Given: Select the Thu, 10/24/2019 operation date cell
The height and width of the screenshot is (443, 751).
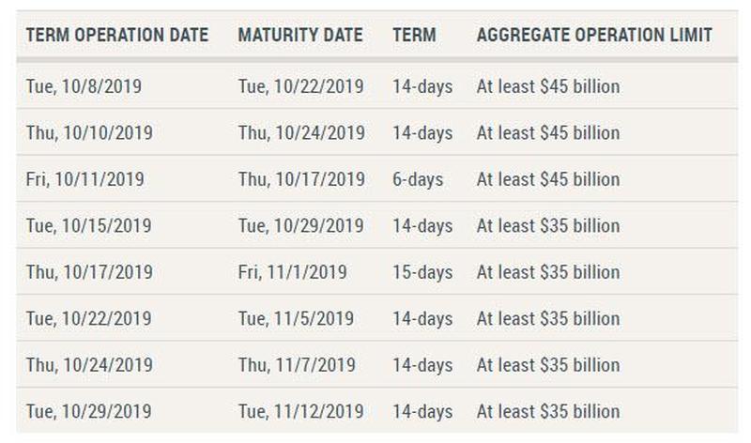Looking at the screenshot, I should [x=89, y=365].
